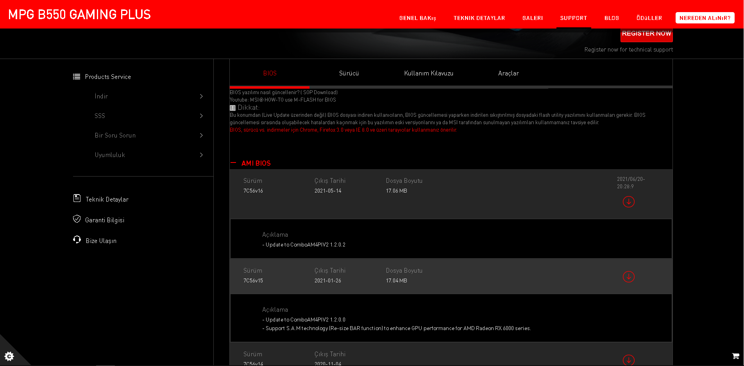Click the Teknik Detaylar document icon

click(77, 198)
